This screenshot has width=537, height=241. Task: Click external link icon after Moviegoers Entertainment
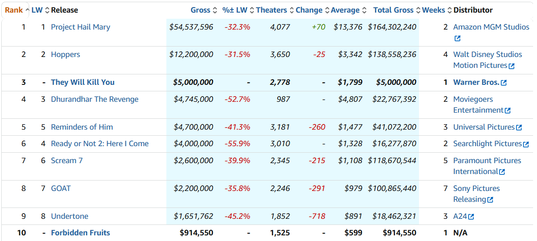pyautogui.click(x=507, y=110)
